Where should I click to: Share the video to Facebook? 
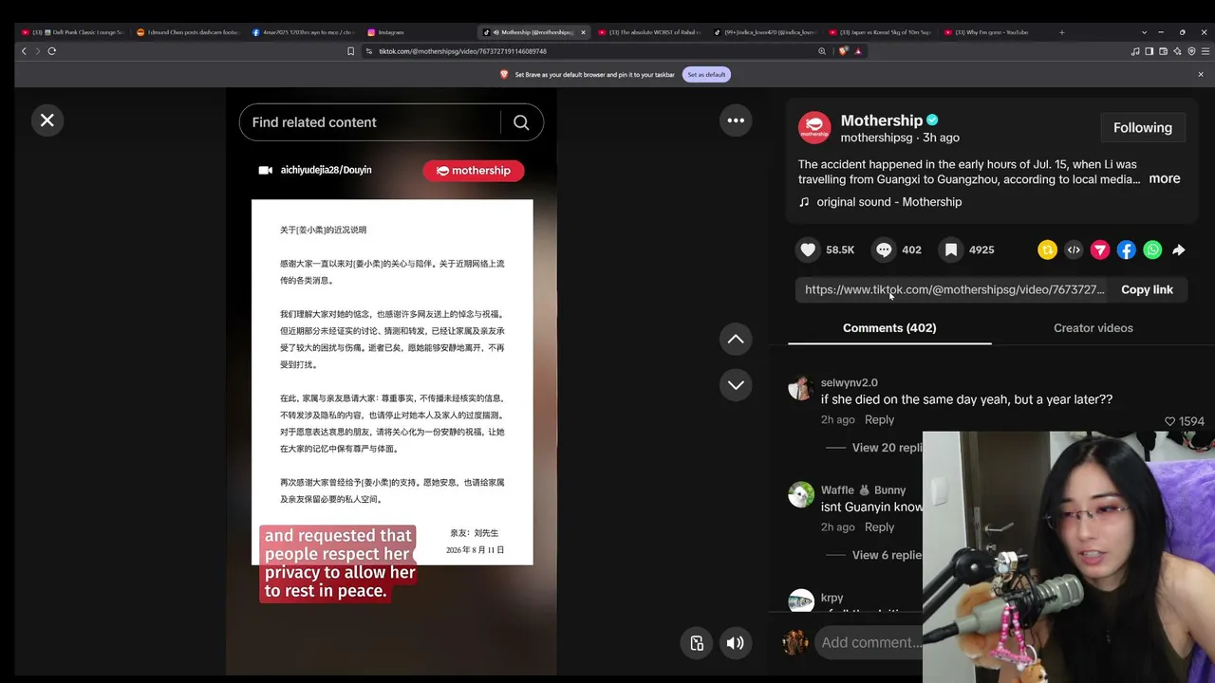1126,249
